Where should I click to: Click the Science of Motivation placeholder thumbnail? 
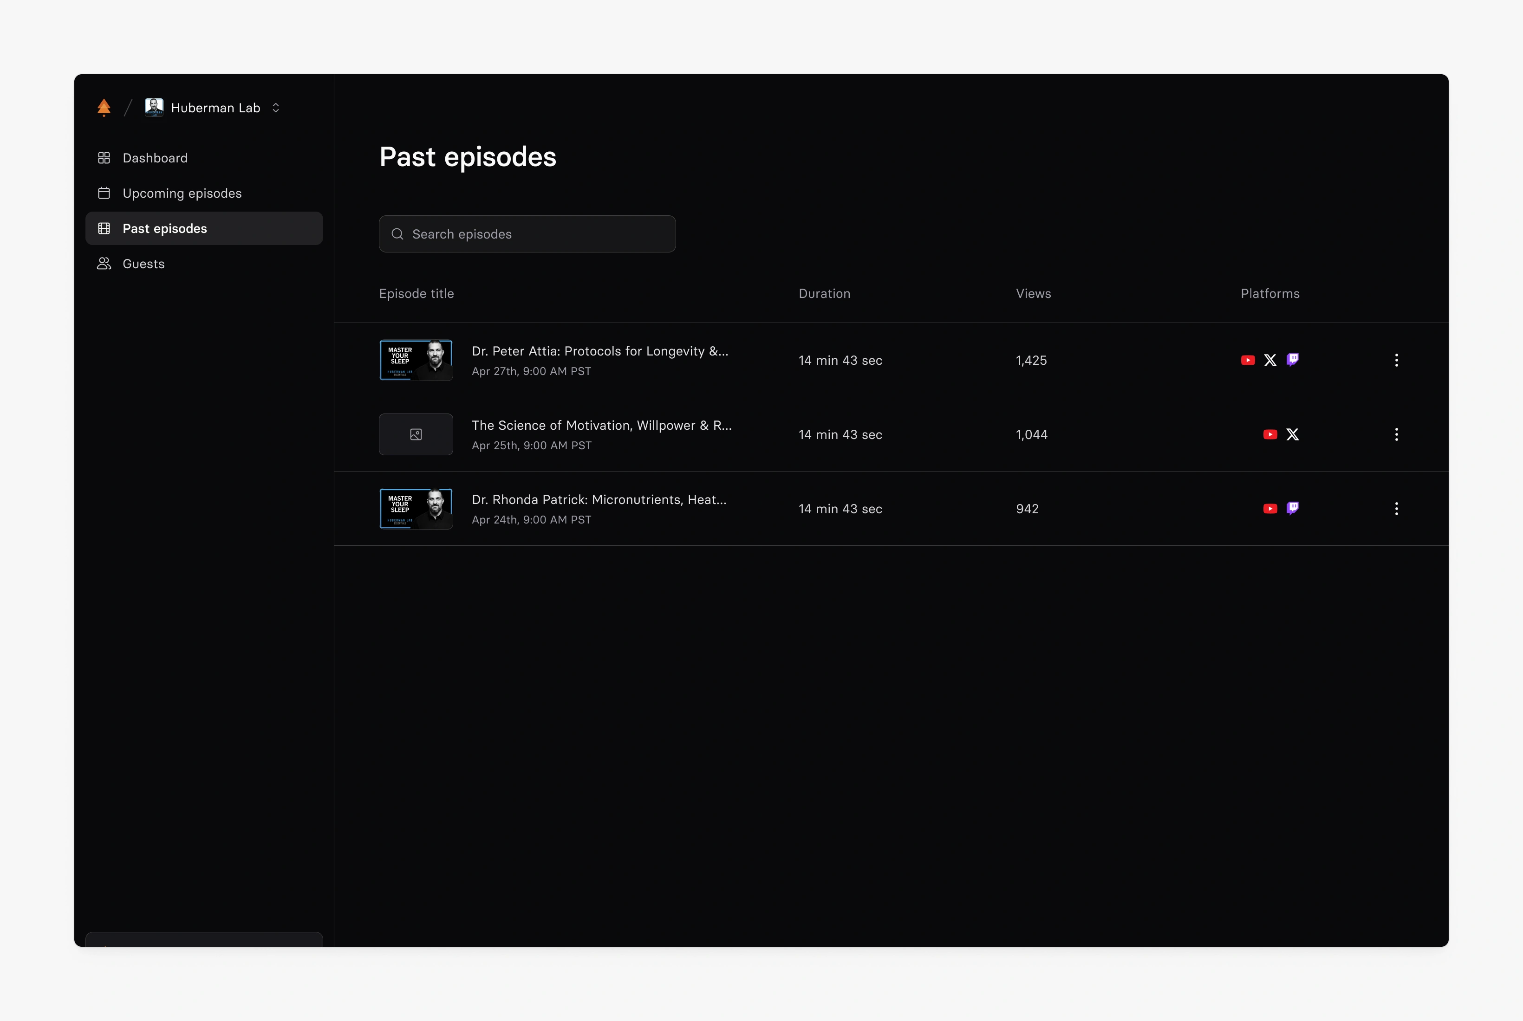click(416, 434)
